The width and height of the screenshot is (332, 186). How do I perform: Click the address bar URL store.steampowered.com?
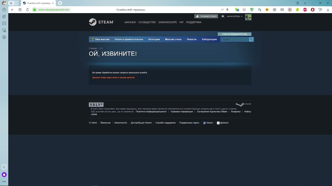click(54, 10)
